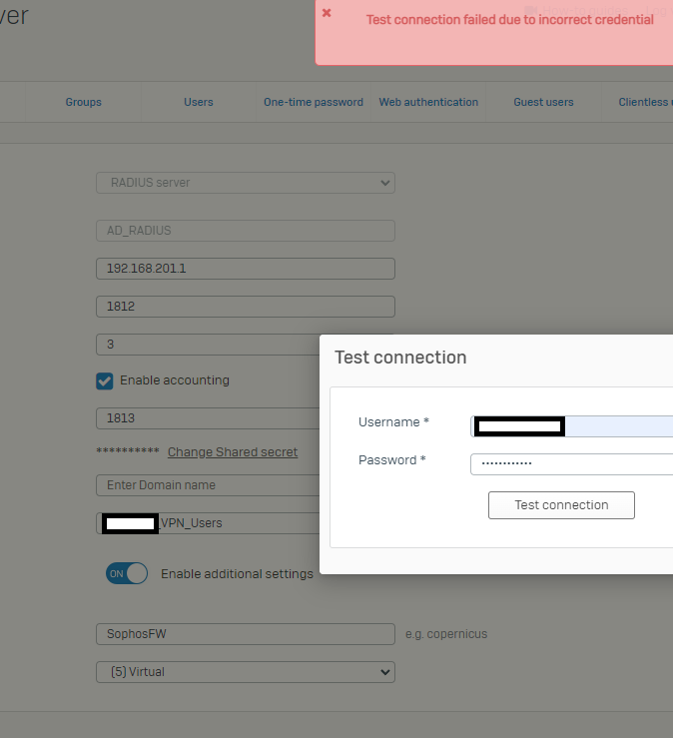Viewport: 673px width, 738px height.
Task: Click the 1813 accounting port field
Action: (208, 418)
